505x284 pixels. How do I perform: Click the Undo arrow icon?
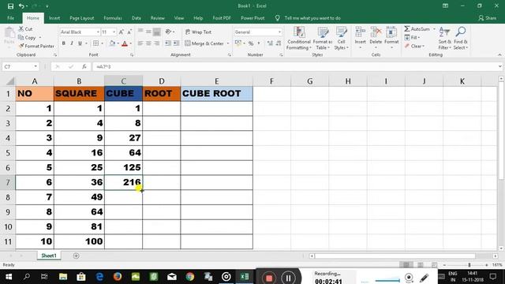tap(21, 6)
